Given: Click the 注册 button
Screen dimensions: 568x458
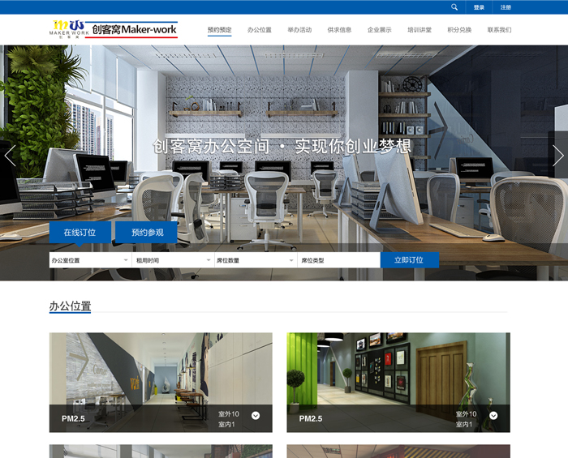Looking at the screenshot, I should click(506, 7).
